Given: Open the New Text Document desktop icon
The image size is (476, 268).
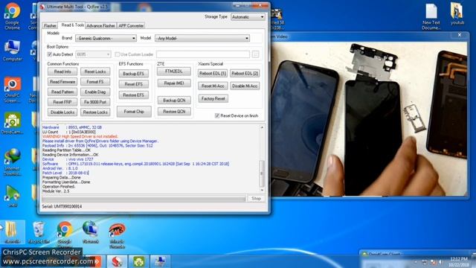Looking at the screenshot, I should [x=431, y=16].
